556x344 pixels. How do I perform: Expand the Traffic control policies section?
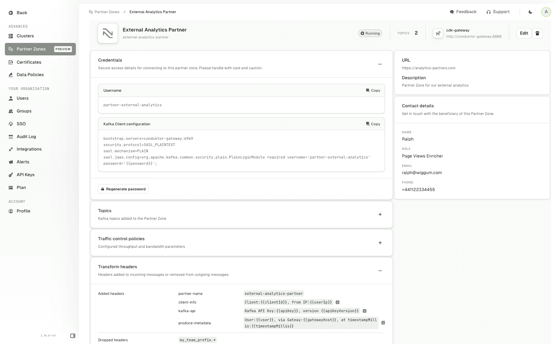380,243
